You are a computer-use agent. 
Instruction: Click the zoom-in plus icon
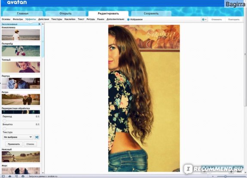(231, 172)
